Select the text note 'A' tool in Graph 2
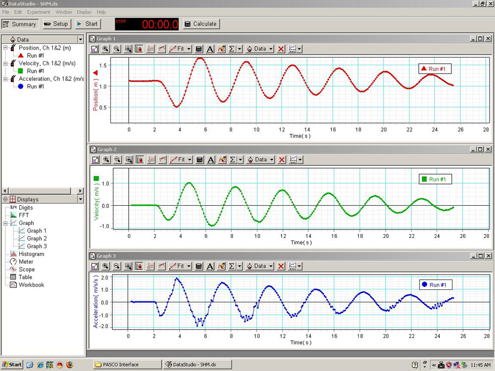 tap(211, 160)
